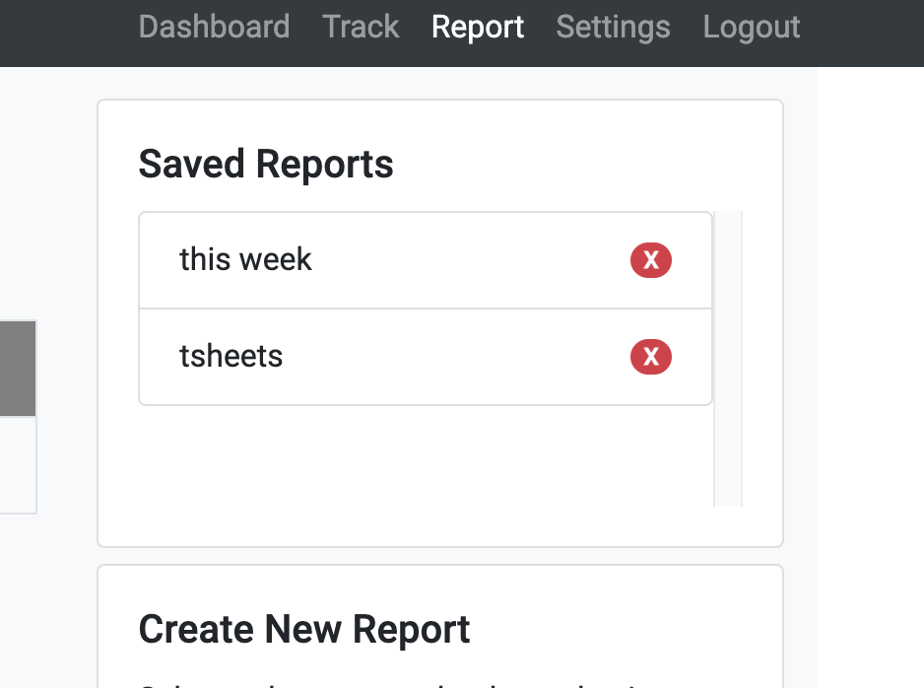Delete the "this week" saved report
The image size is (924, 688).
tap(650, 260)
